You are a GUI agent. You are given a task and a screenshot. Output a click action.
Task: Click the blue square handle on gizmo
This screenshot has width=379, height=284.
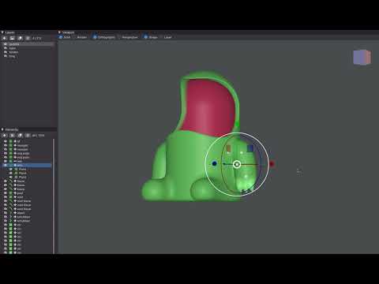point(250,148)
